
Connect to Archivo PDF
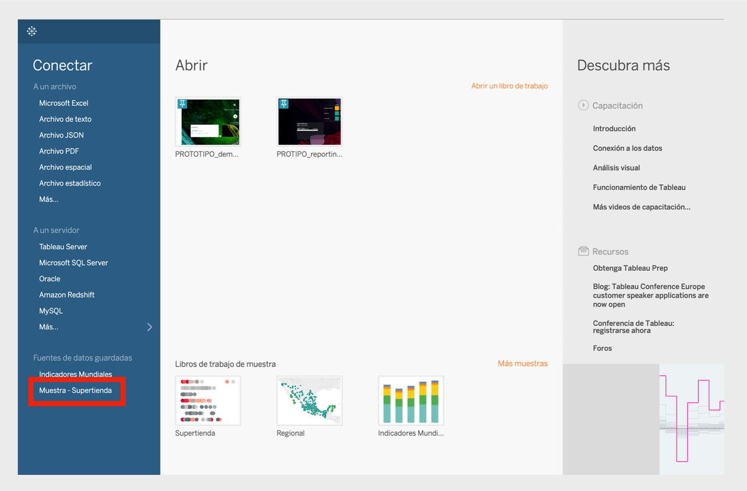[59, 151]
